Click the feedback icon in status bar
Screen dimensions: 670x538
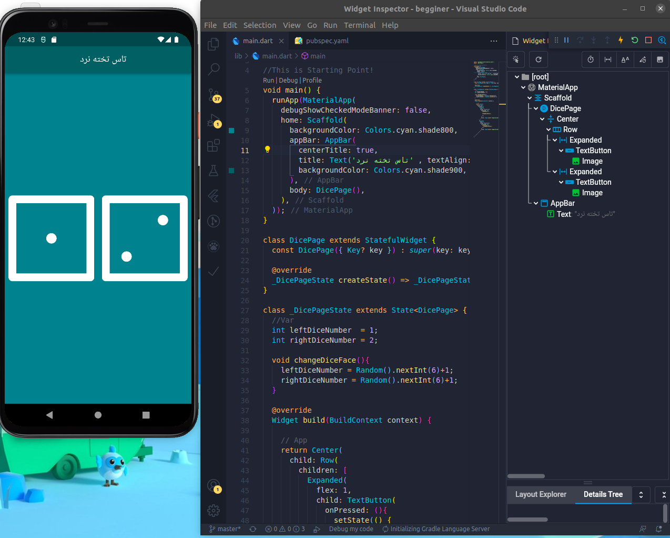(x=643, y=529)
